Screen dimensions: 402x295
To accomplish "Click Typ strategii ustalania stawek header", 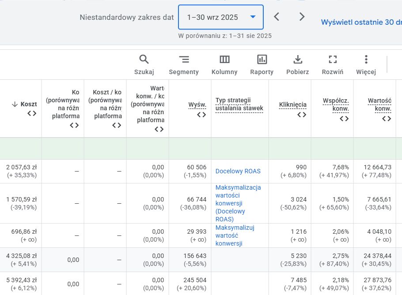I will click(x=239, y=104).
